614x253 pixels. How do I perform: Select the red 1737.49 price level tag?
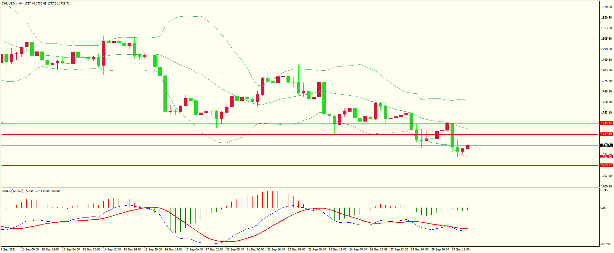tap(606, 134)
